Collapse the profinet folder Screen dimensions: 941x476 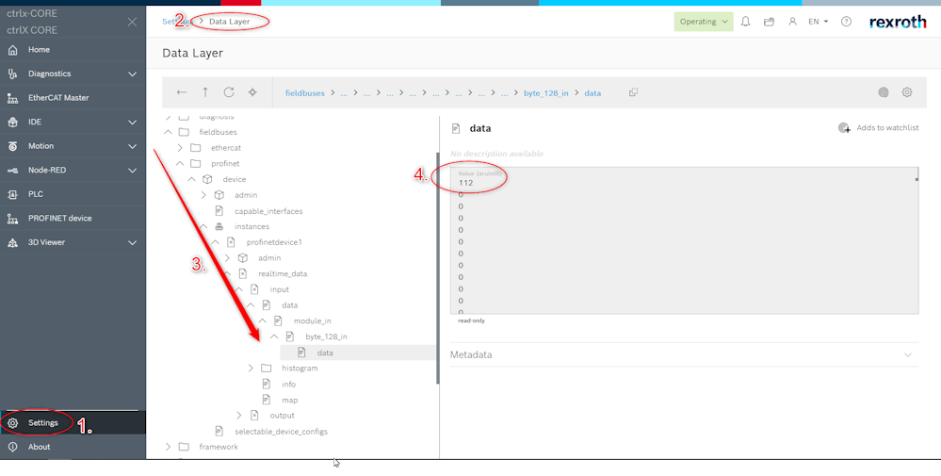180,163
